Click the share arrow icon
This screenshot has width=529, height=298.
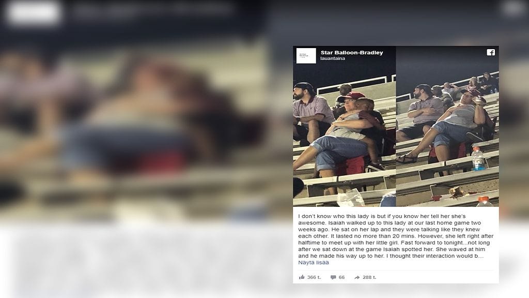pos(357,277)
